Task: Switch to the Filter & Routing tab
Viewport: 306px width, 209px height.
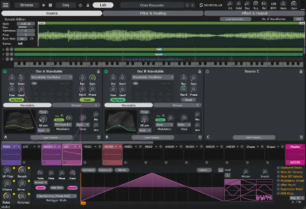Action: (x=153, y=13)
